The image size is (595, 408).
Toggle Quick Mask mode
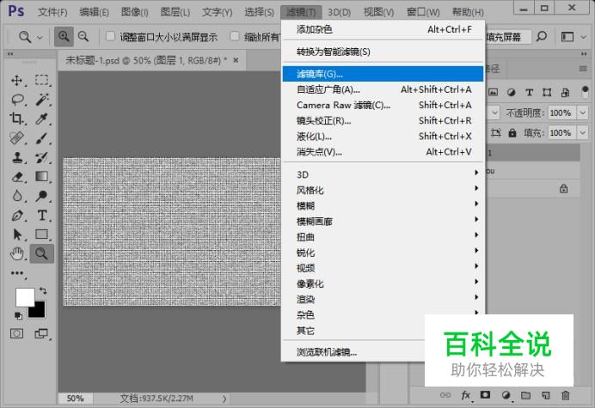[16, 333]
